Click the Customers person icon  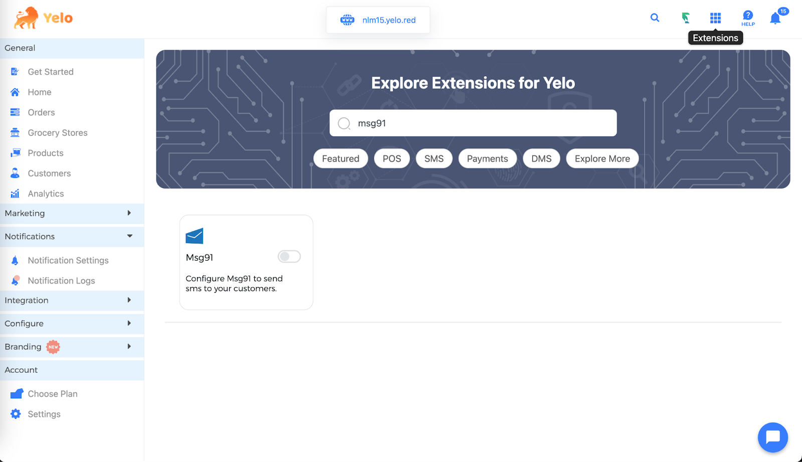tap(15, 173)
